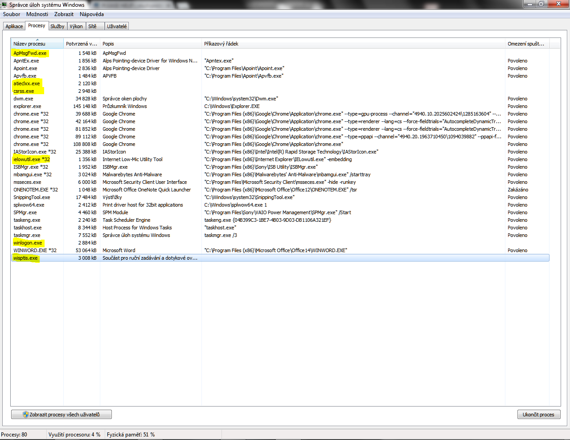Click the Malwarebytes Anti-Malware description
This screenshot has width=570, height=440.
132,174
